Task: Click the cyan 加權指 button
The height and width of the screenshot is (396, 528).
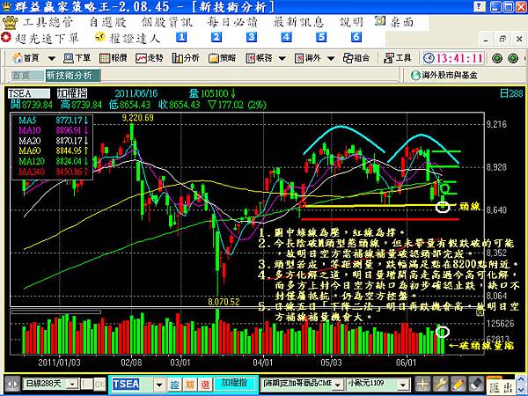Action: pos(235,383)
